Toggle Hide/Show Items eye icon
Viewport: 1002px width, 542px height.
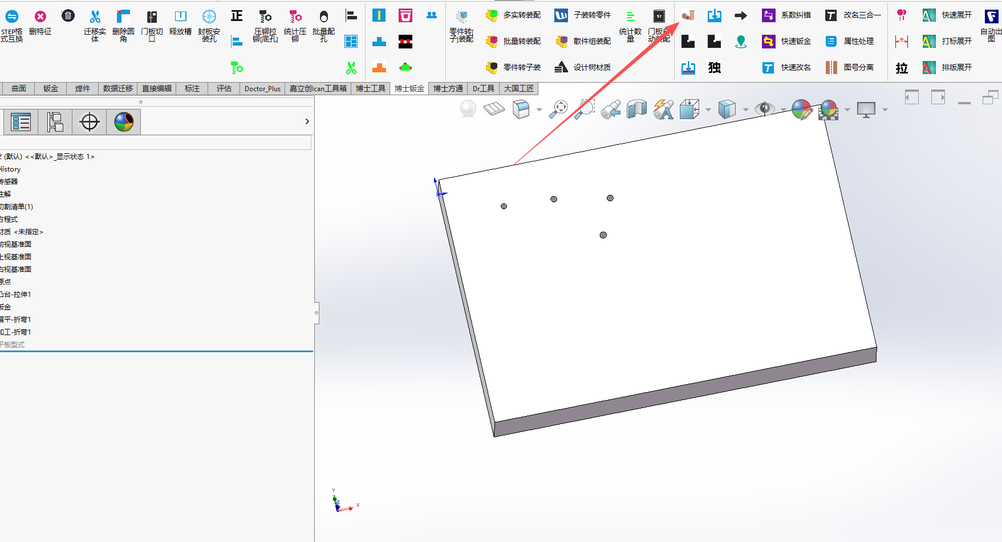click(x=764, y=108)
